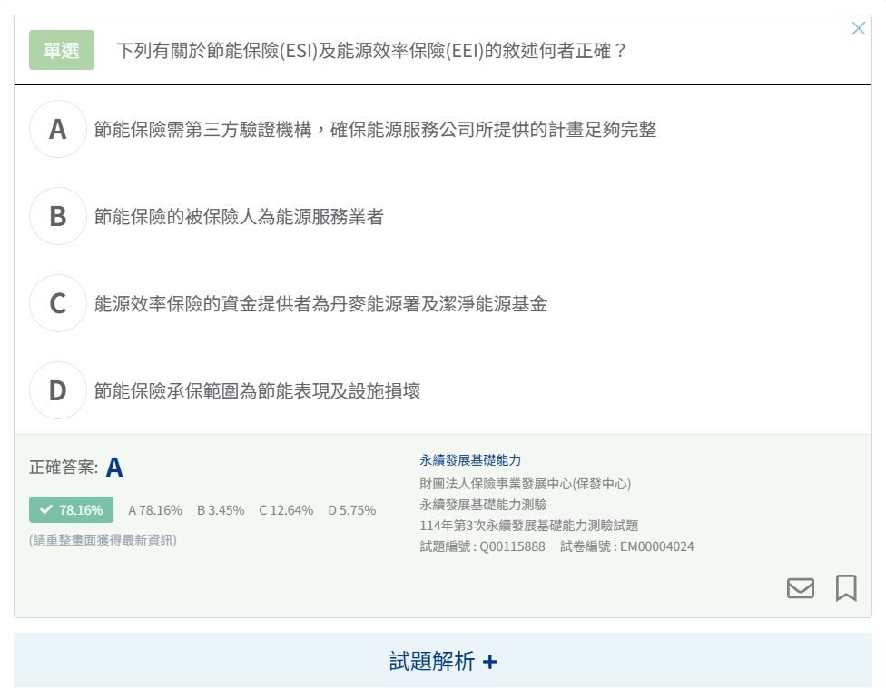Image resolution: width=886 pixels, height=699 pixels.
Task: Click the envelope icon to report question
Action: 800,588
